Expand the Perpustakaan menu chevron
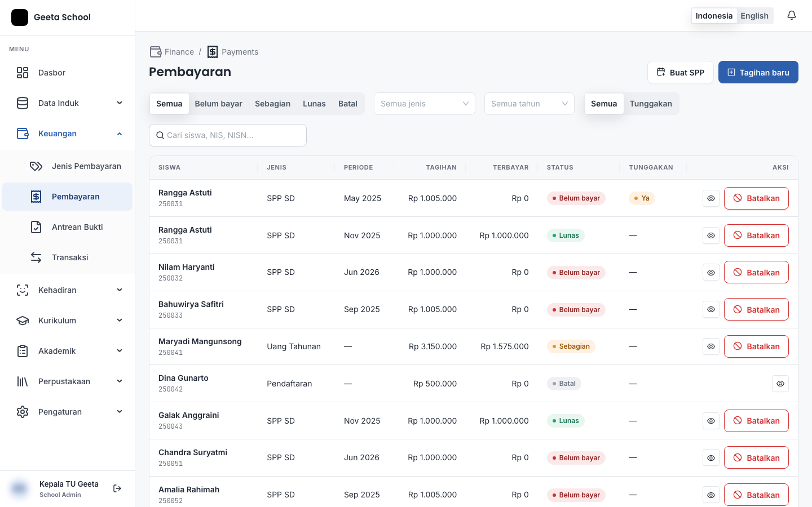 click(x=120, y=381)
